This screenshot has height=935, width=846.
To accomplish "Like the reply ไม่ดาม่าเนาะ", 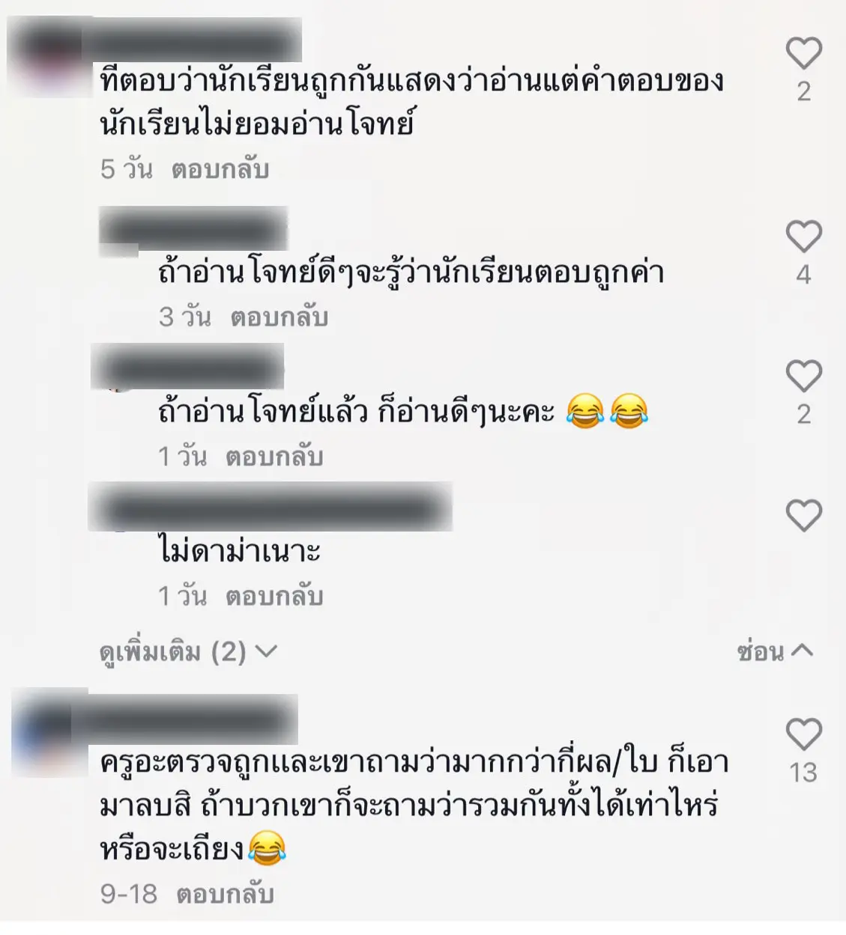I will tap(803, 516).
